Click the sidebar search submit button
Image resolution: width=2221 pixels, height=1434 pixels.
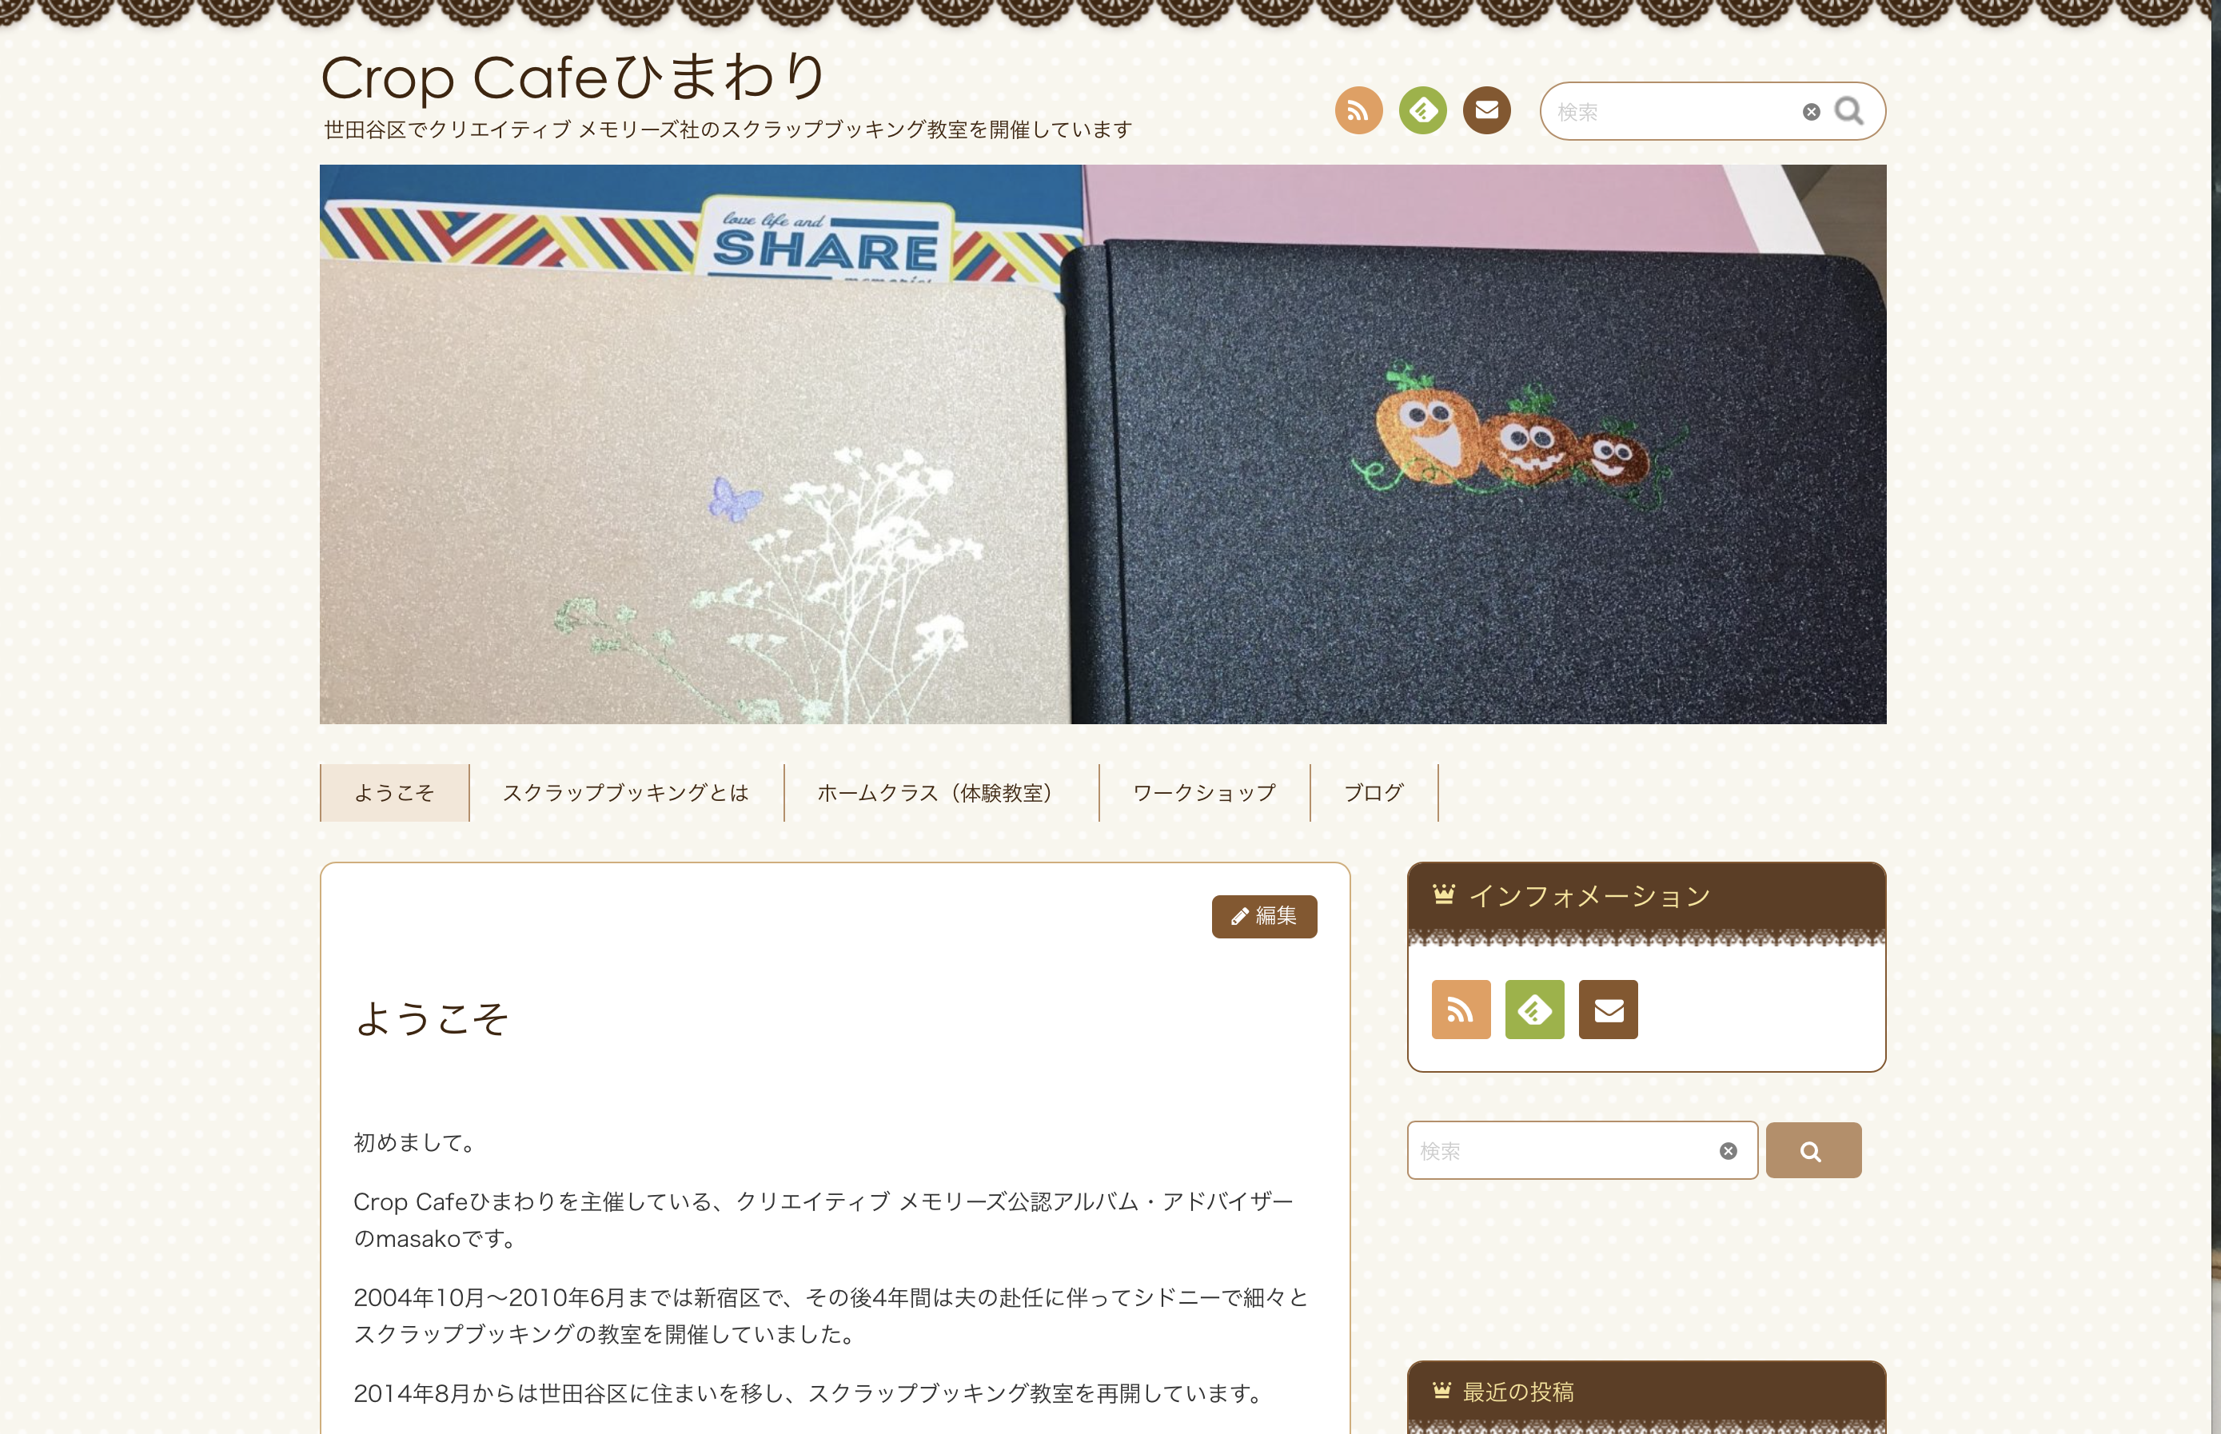click(1813, 1151)
